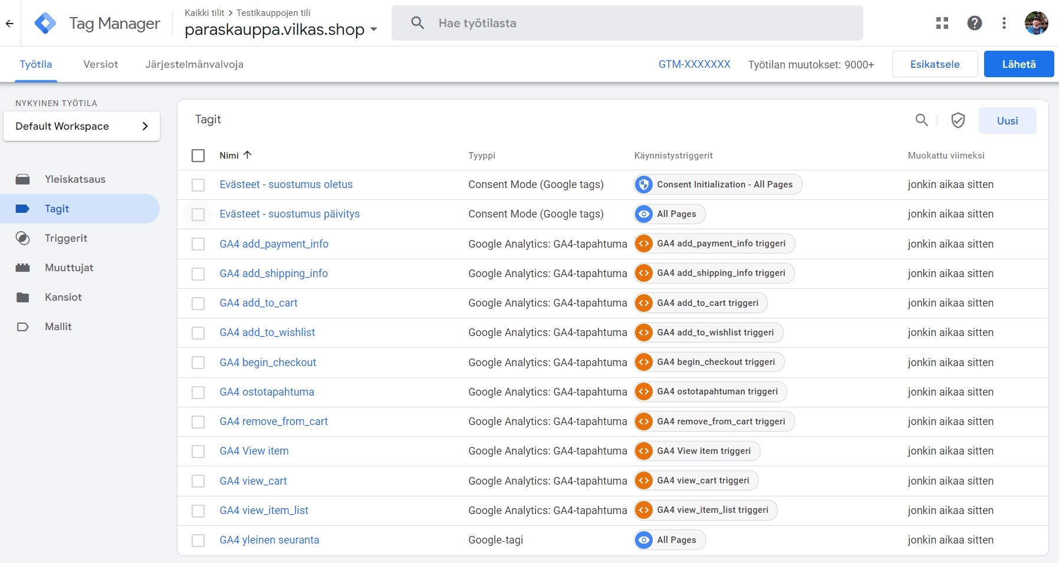Click the Käynnistystriggerit column header
Screen dimensions: 1059x563
point(673,156)
